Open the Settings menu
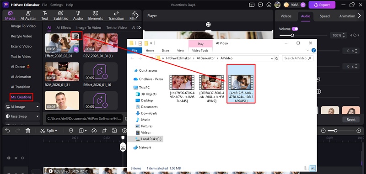The height and width of the screenshot is (174, 366). pyautogui.click(x=56, y=5)
